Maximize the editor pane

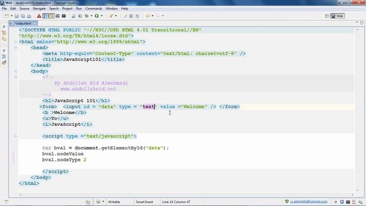coord(361,23)
